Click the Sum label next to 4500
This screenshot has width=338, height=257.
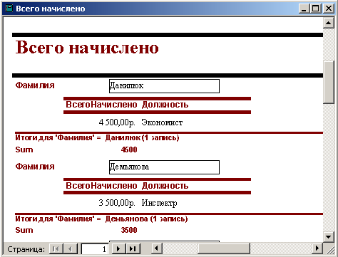pyautogui.click(x=24, y=150)
